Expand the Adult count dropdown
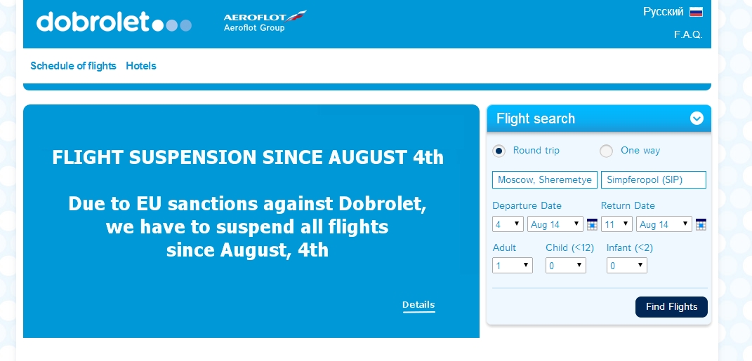Viewport: 752px width, 361px height. click(x=512, y=265)
